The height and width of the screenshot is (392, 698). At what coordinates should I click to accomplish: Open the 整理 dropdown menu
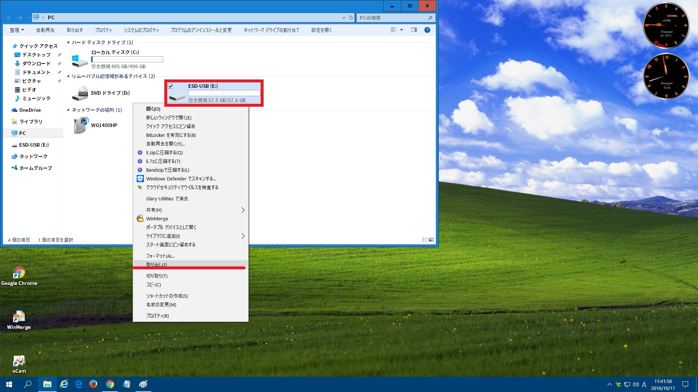point(17,30)
